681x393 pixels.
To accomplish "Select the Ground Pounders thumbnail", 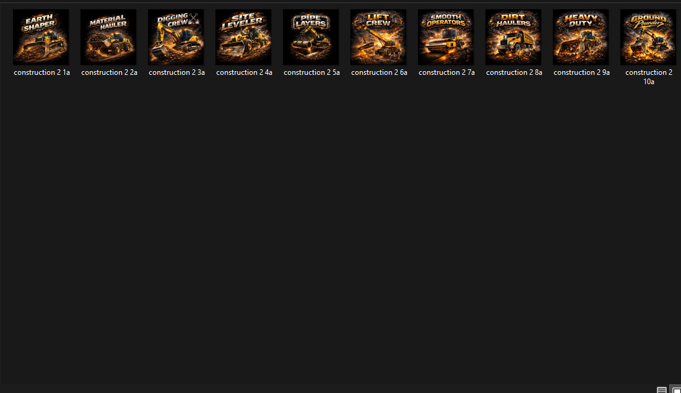I will pos(648,37).
